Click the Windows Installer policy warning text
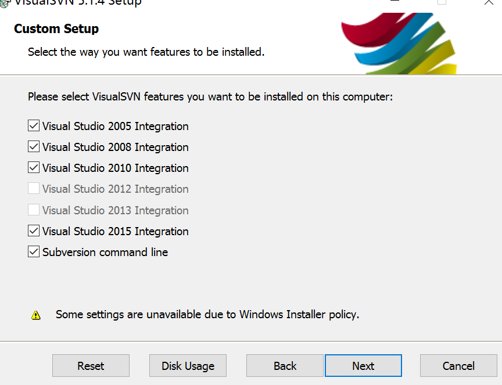 (207, 315)
